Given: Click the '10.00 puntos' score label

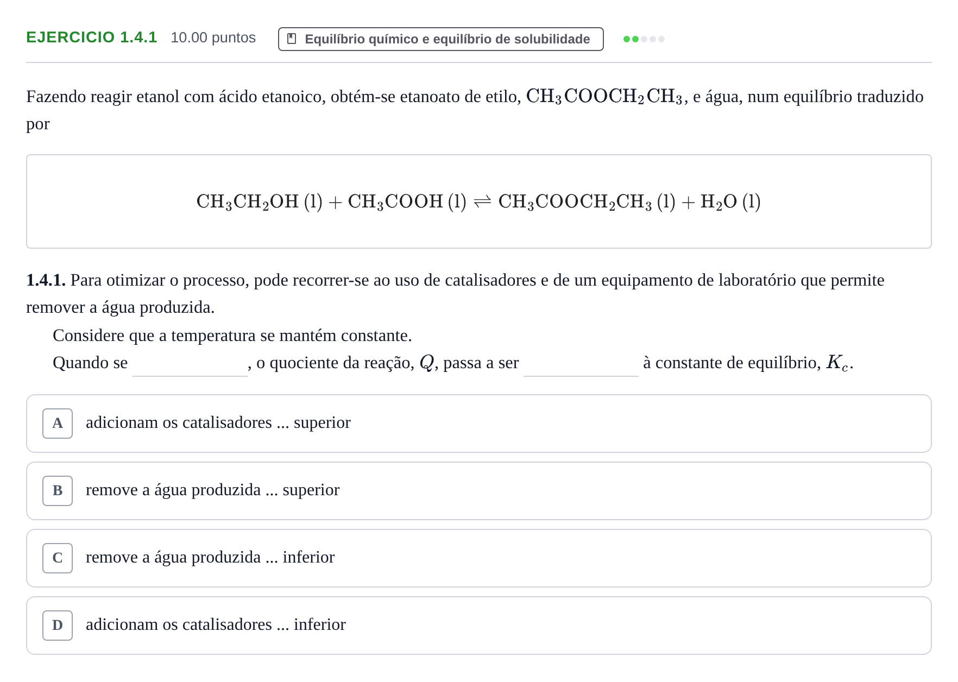Looking at the screenshot, I should point(213,37).
